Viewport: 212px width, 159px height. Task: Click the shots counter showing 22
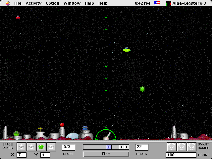coord(141,147)
